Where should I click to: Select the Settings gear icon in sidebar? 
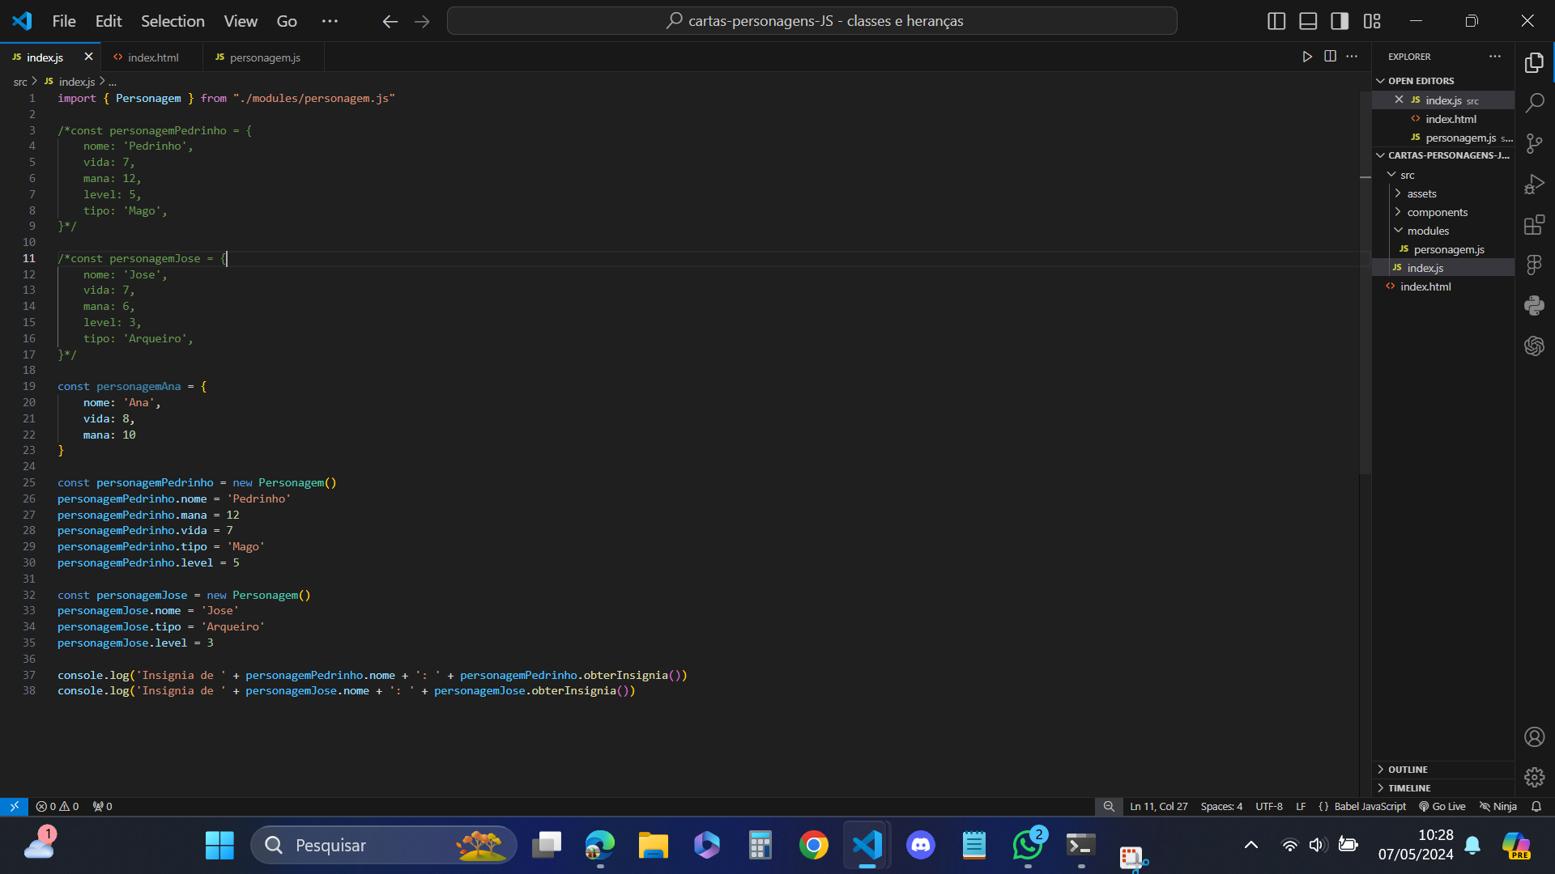coord(1535,778)
